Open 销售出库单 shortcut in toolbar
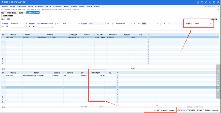Image resolution: width=221 pixels, height=113 pixels. point(22,10)
